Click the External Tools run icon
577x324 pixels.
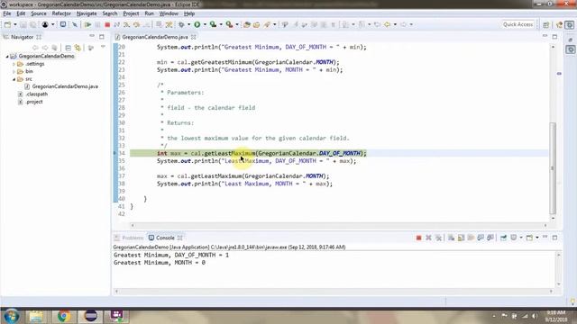[229, 24]
